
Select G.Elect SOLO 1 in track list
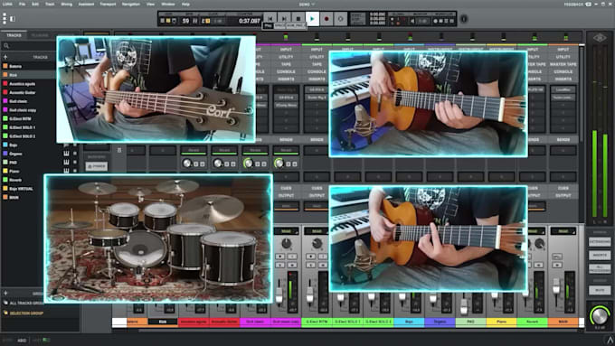click(x=23, y=127)
